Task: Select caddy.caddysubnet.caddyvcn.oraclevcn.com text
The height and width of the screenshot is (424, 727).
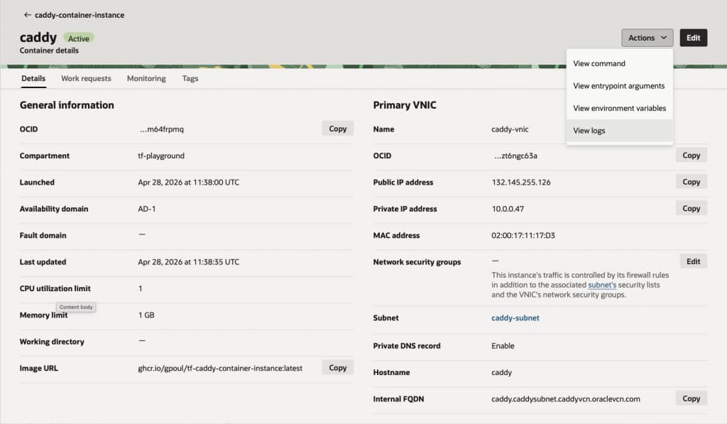Action: (566, 399)
